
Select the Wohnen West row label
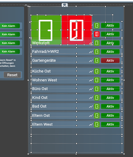point(44,80)
